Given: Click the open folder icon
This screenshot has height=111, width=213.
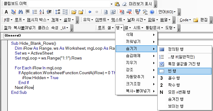Looking at the screenshot, I should point(74,12).
